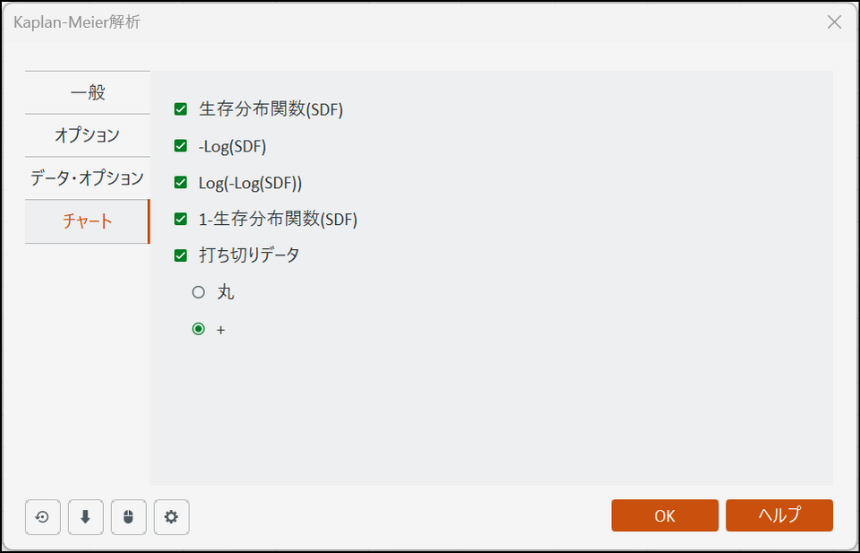
Task: Switch to the 一般 tab
Action: tap(87, 92)
